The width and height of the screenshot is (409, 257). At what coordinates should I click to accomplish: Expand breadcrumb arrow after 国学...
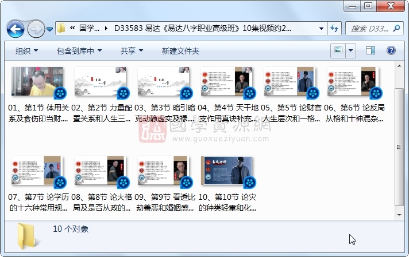click(x=106, y=28)
